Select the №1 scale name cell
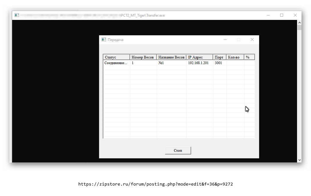The image size is (311, 196). coord(161,63)
